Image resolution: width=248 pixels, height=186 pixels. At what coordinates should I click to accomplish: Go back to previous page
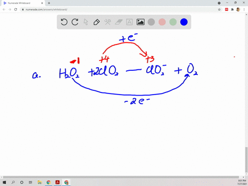[4, 9]
